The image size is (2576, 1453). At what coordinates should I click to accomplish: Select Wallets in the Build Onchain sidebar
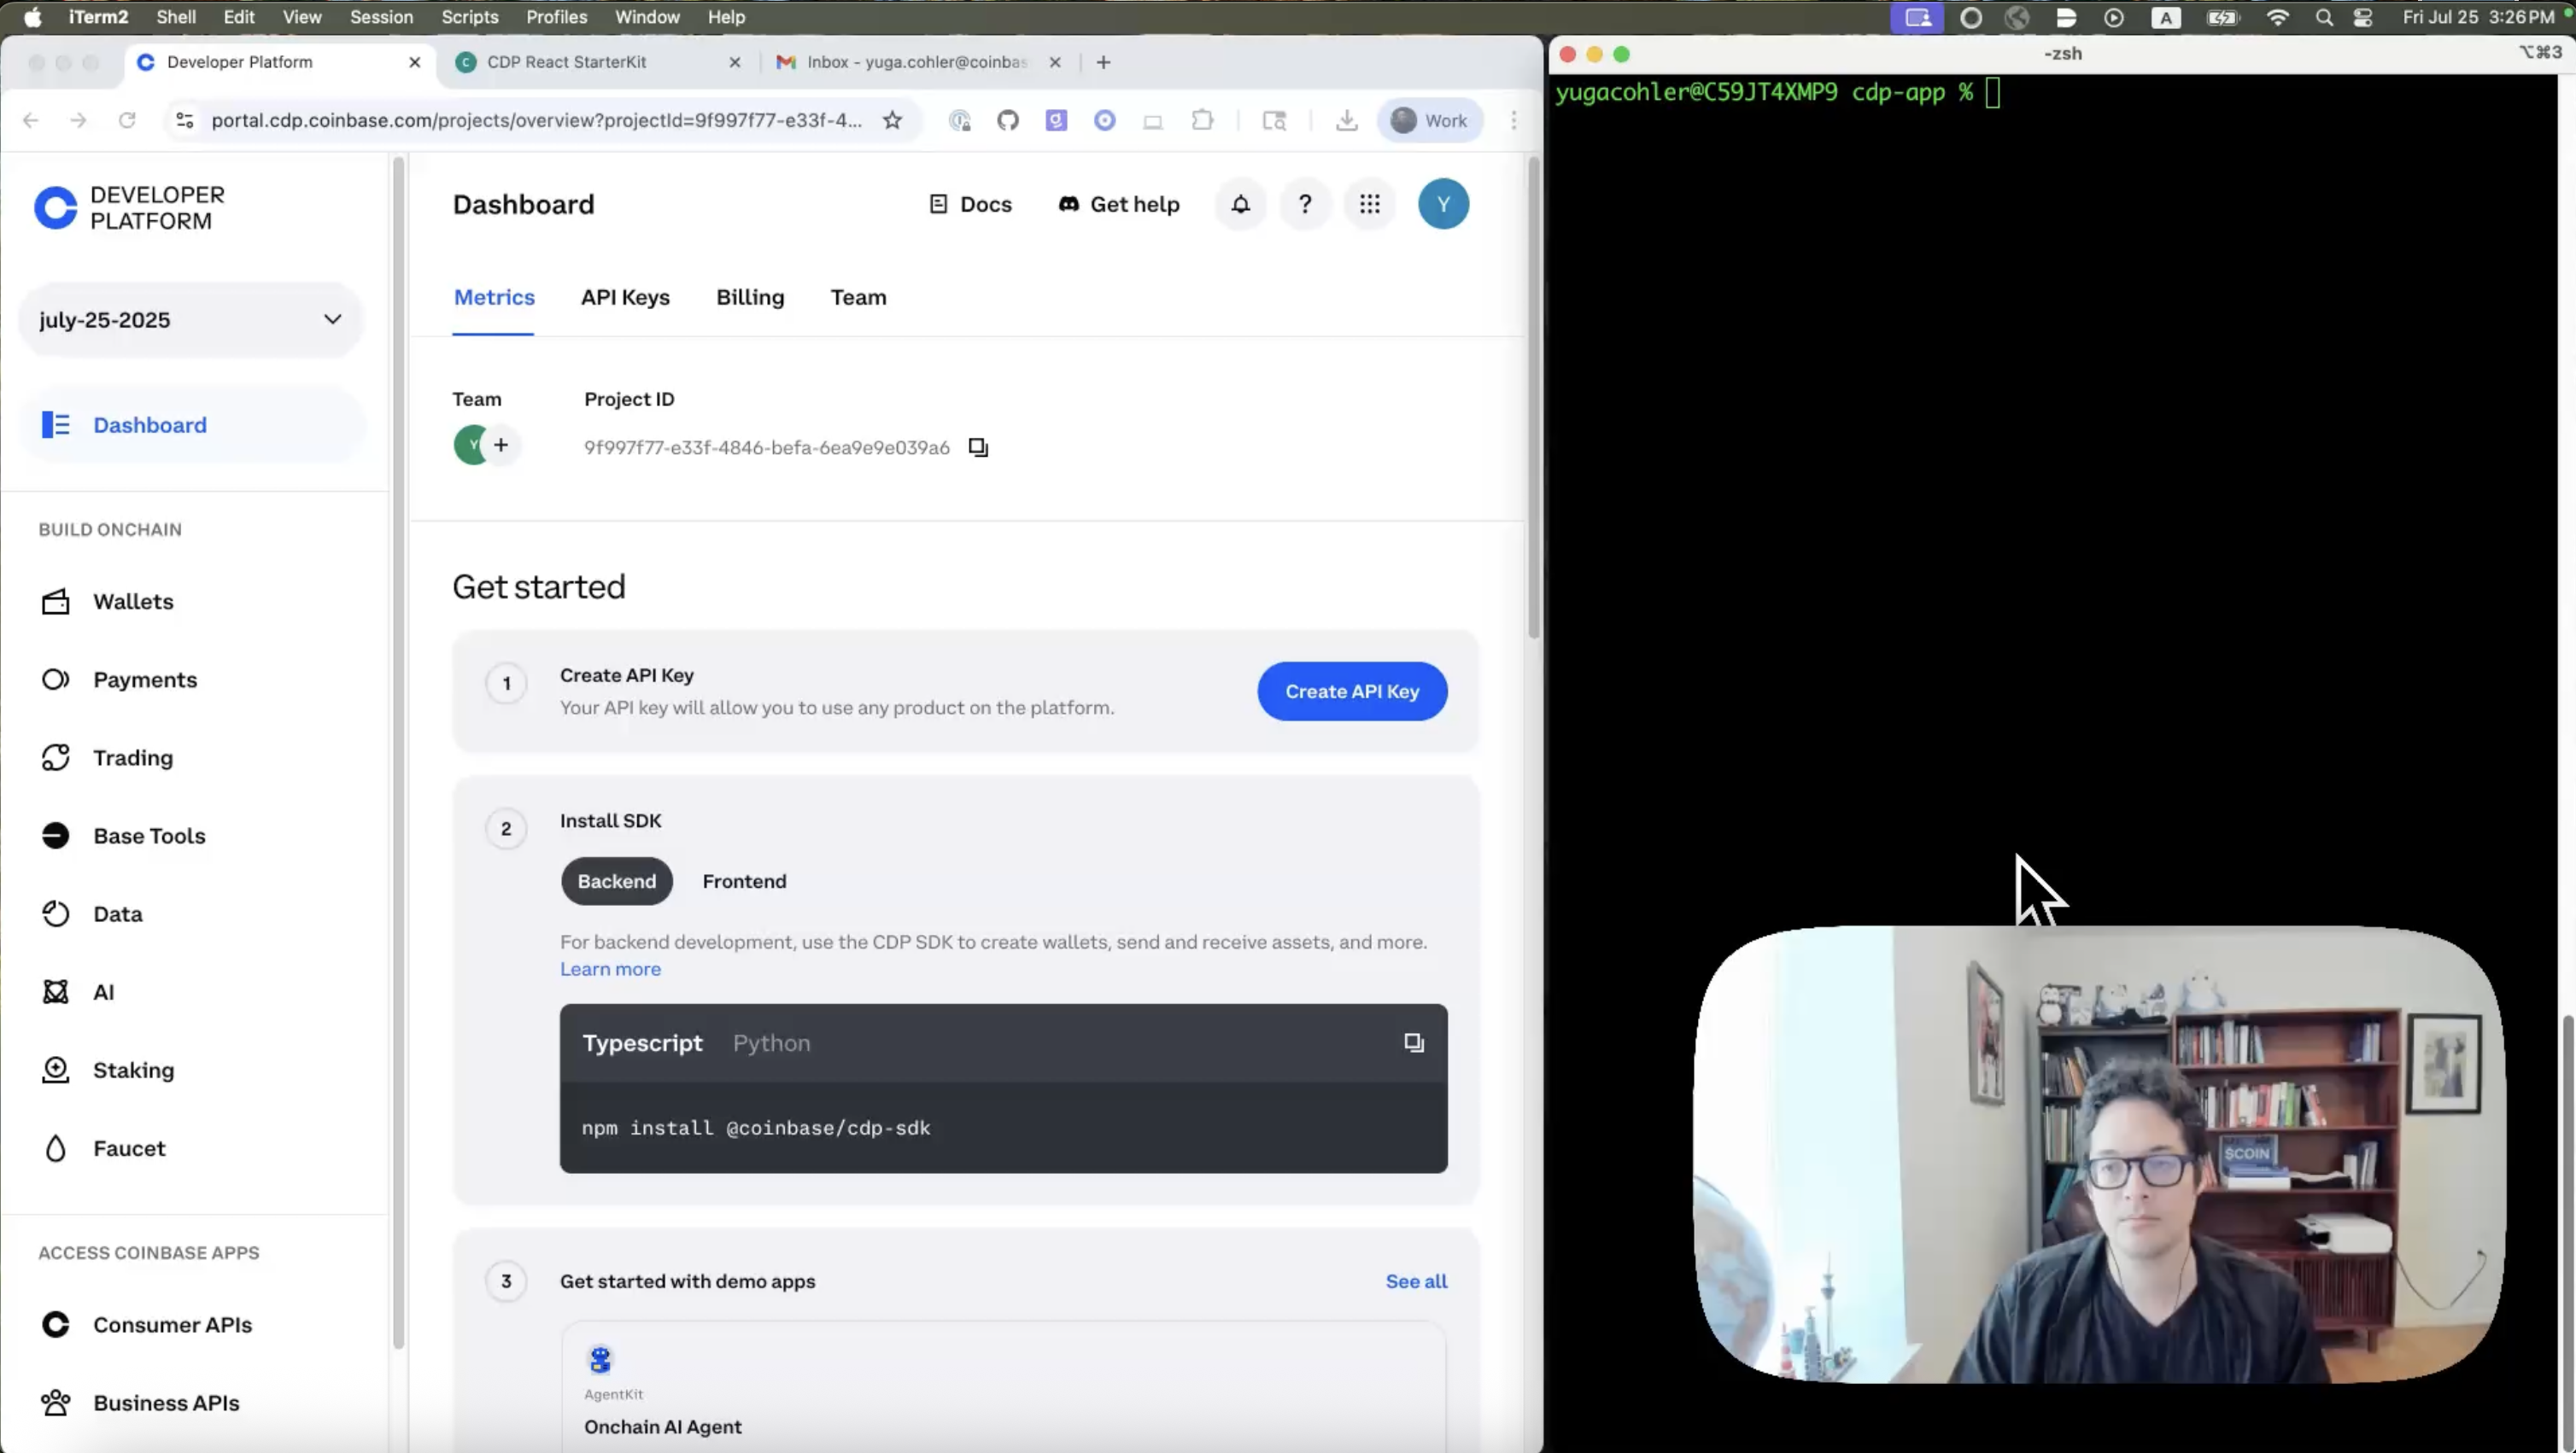(133, 602)
